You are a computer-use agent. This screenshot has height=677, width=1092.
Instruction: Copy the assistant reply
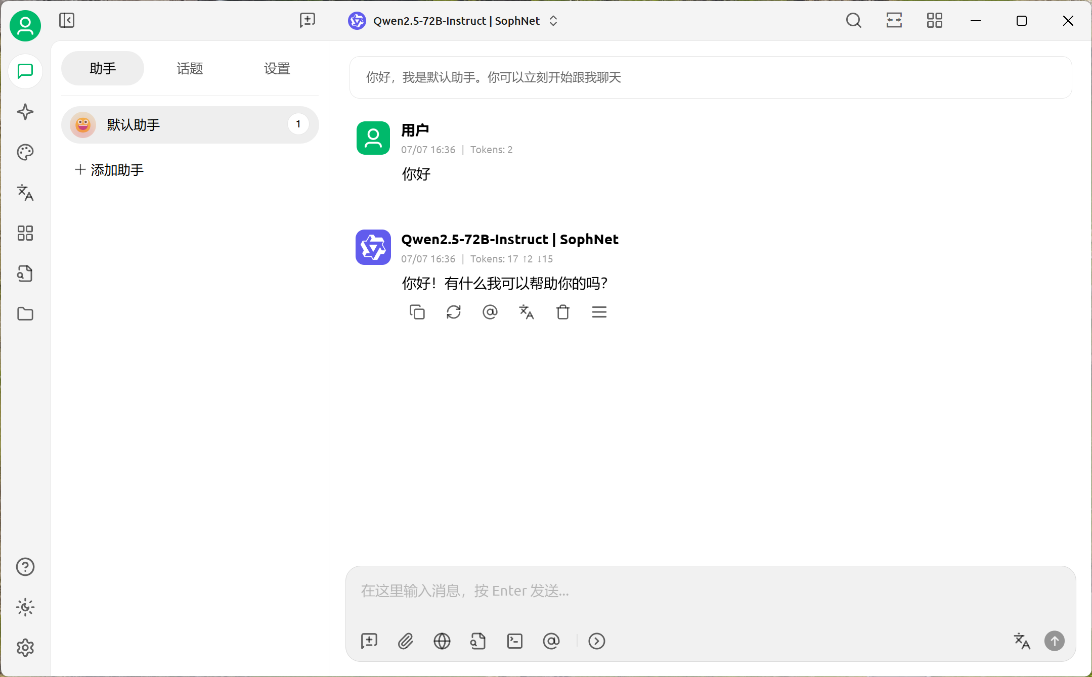tap(417, 312)
